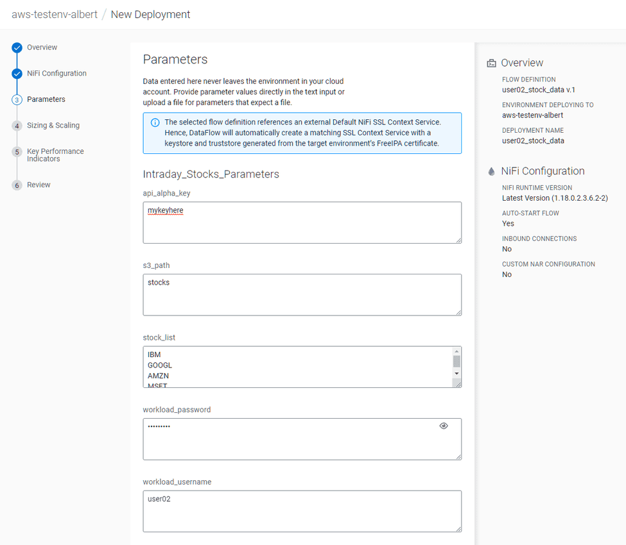
Task: Click the Overview step checkmark icon
Action: pos(17,47)
